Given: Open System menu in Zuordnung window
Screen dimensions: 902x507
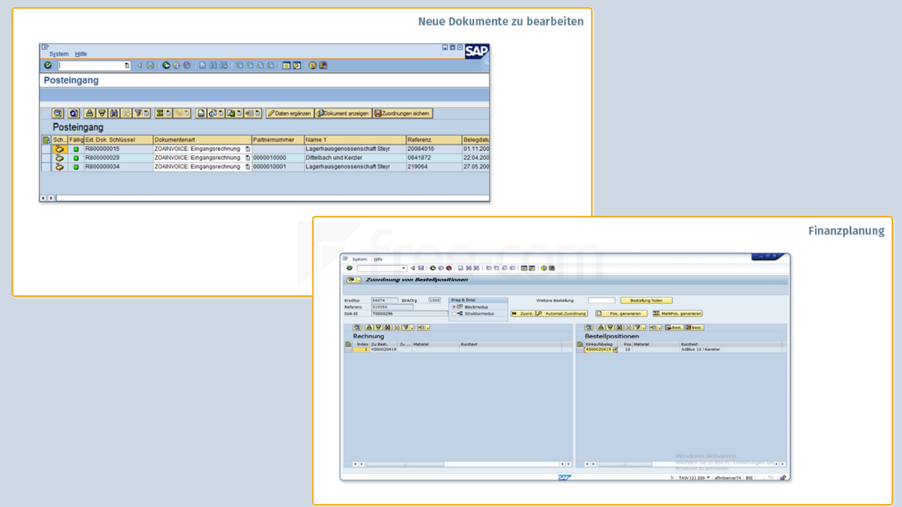Looking at the screenshot, I should tap(360, 259).
